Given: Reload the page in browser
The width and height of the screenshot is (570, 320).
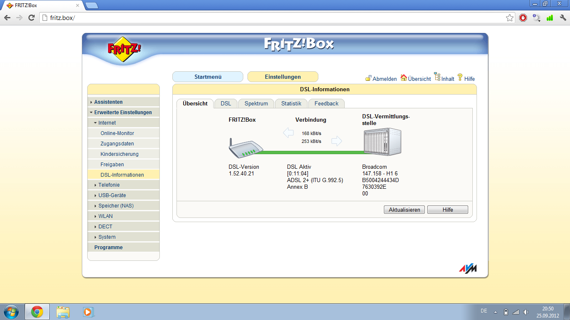Looking at the screenshot, I should click(31, 18).
